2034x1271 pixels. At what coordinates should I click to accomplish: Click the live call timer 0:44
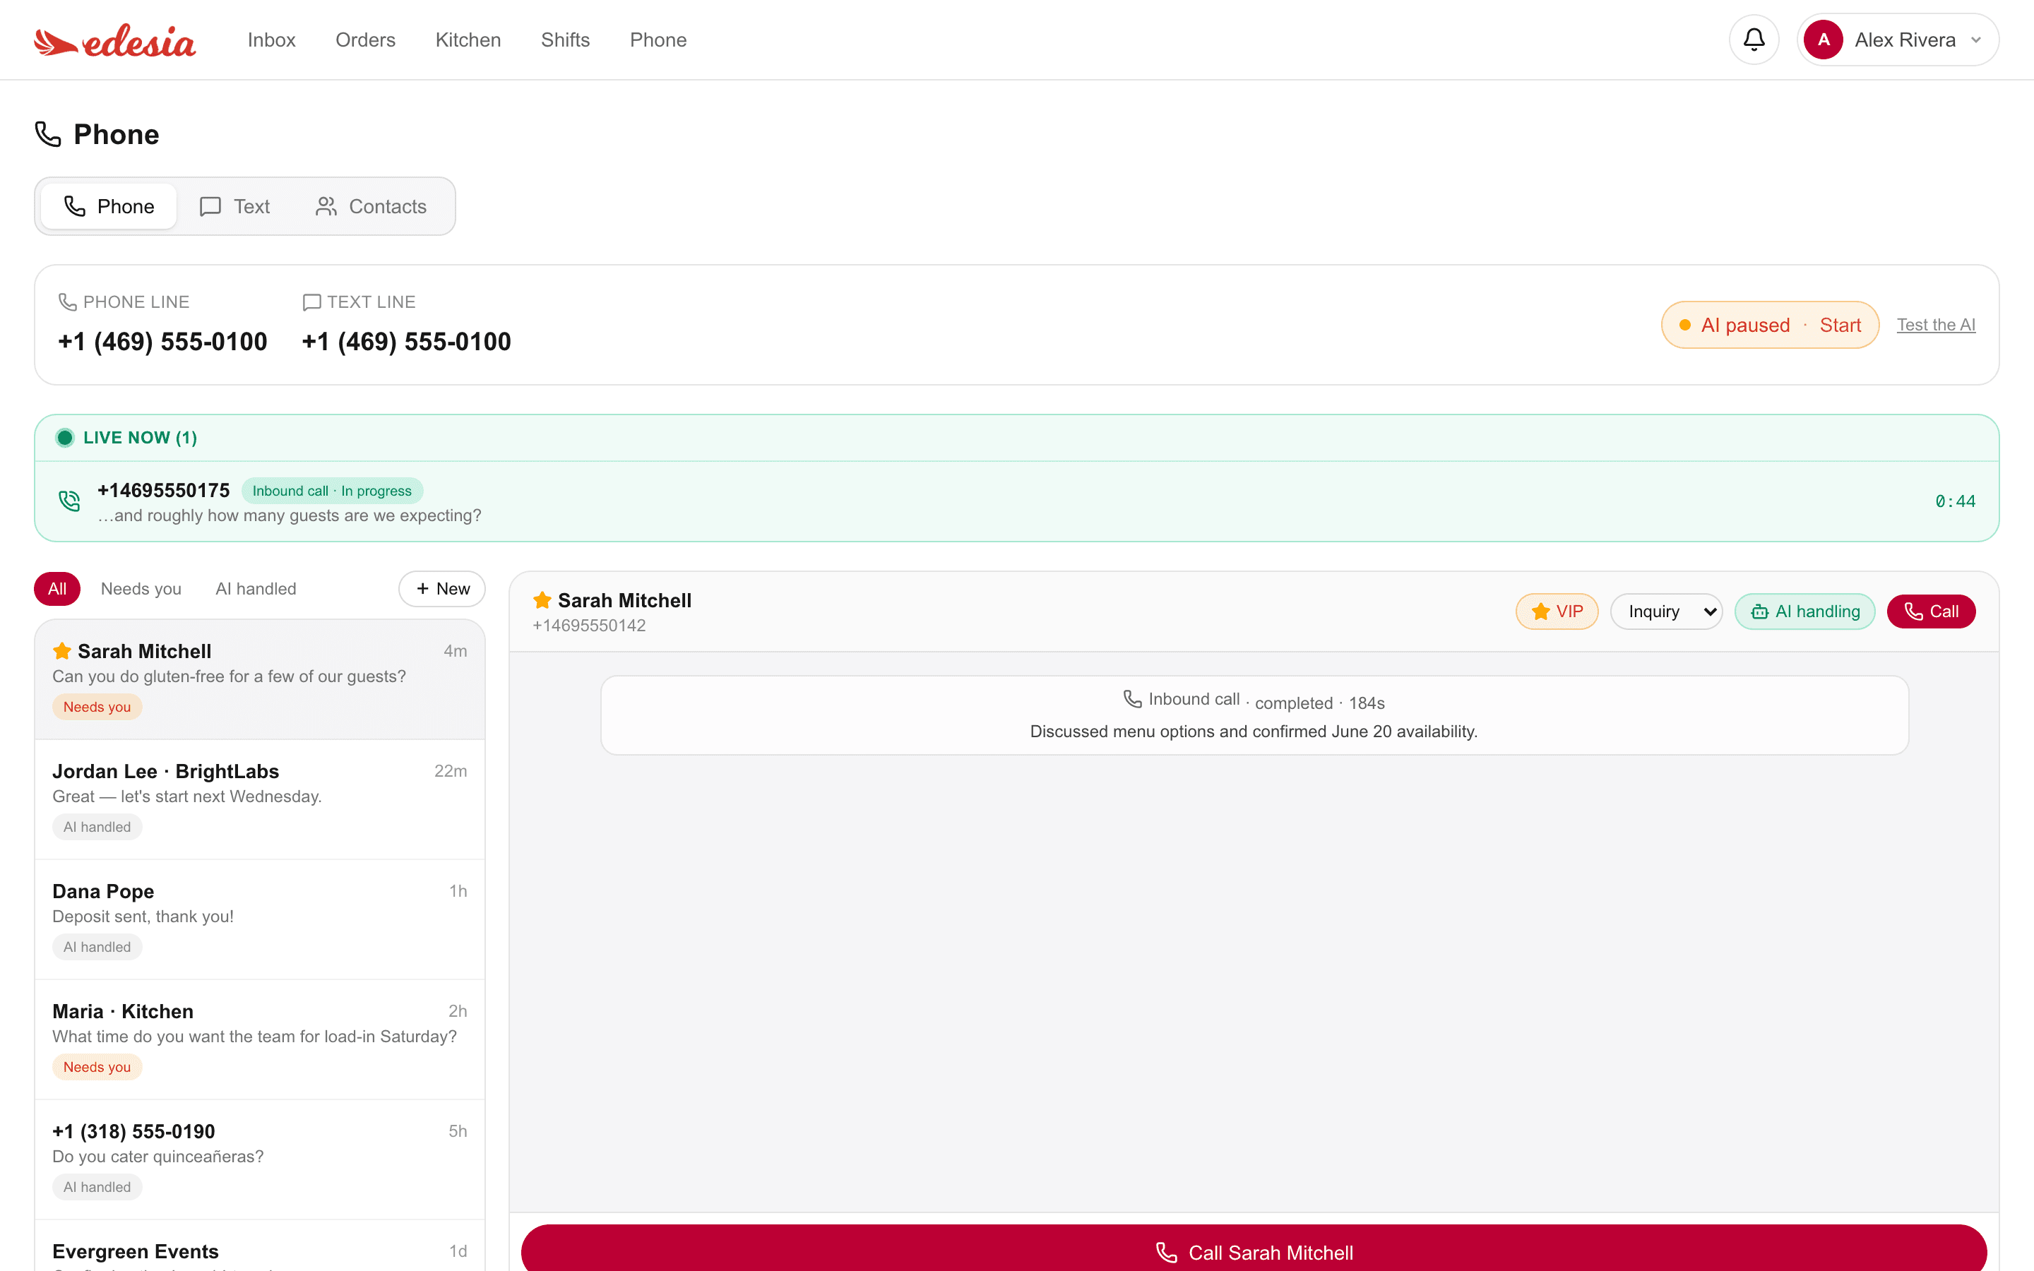[x=1955, y=501]
